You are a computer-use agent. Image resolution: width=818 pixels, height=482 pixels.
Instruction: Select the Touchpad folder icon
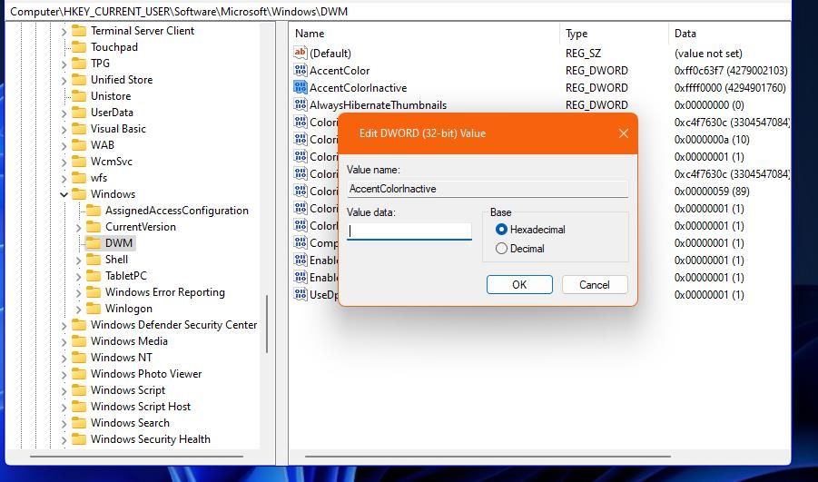coord(79,47)
